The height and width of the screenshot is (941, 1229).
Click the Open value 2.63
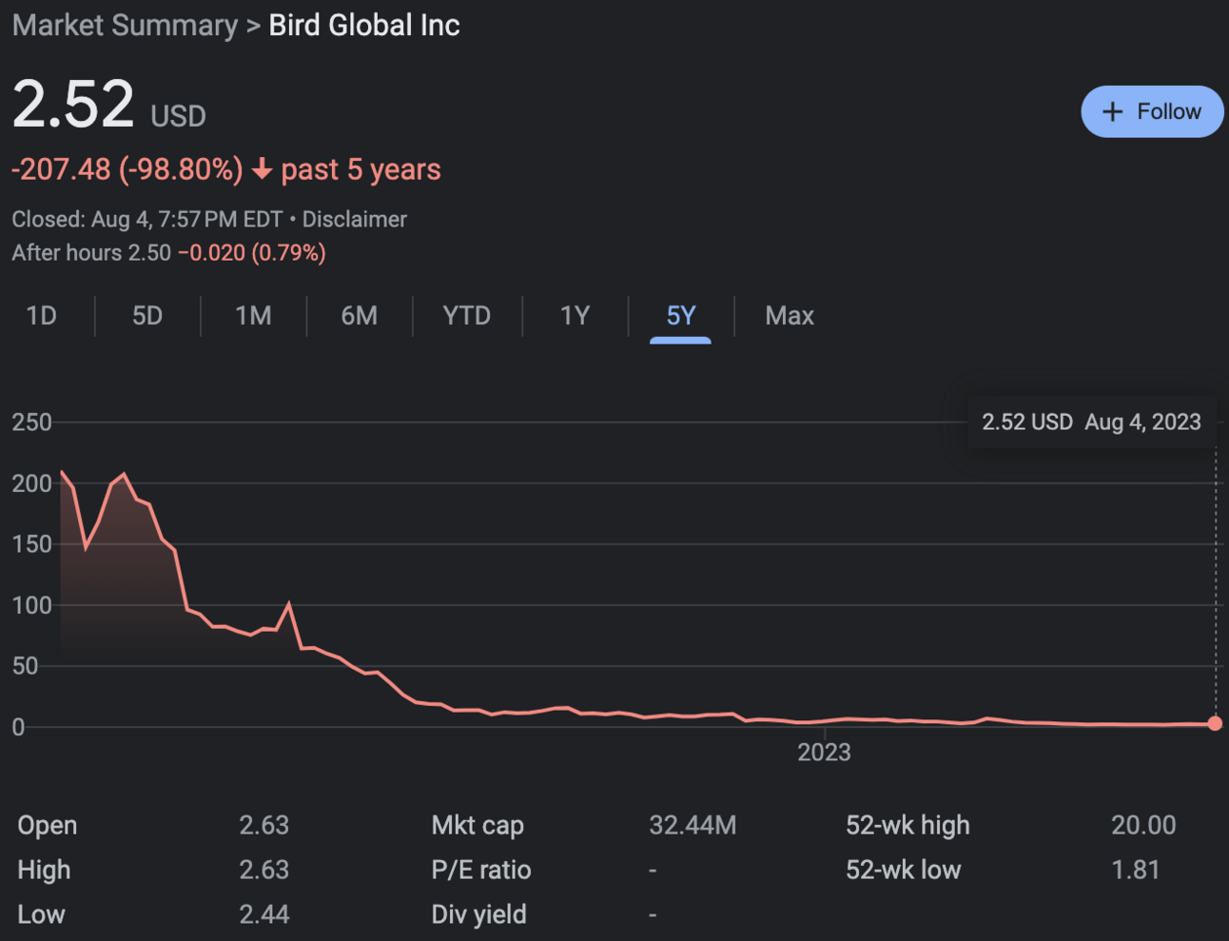263,825
